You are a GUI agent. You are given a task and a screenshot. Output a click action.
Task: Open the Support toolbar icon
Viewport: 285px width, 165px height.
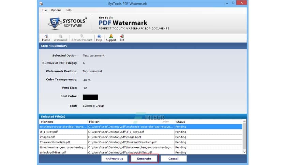[x=111, y=38]
